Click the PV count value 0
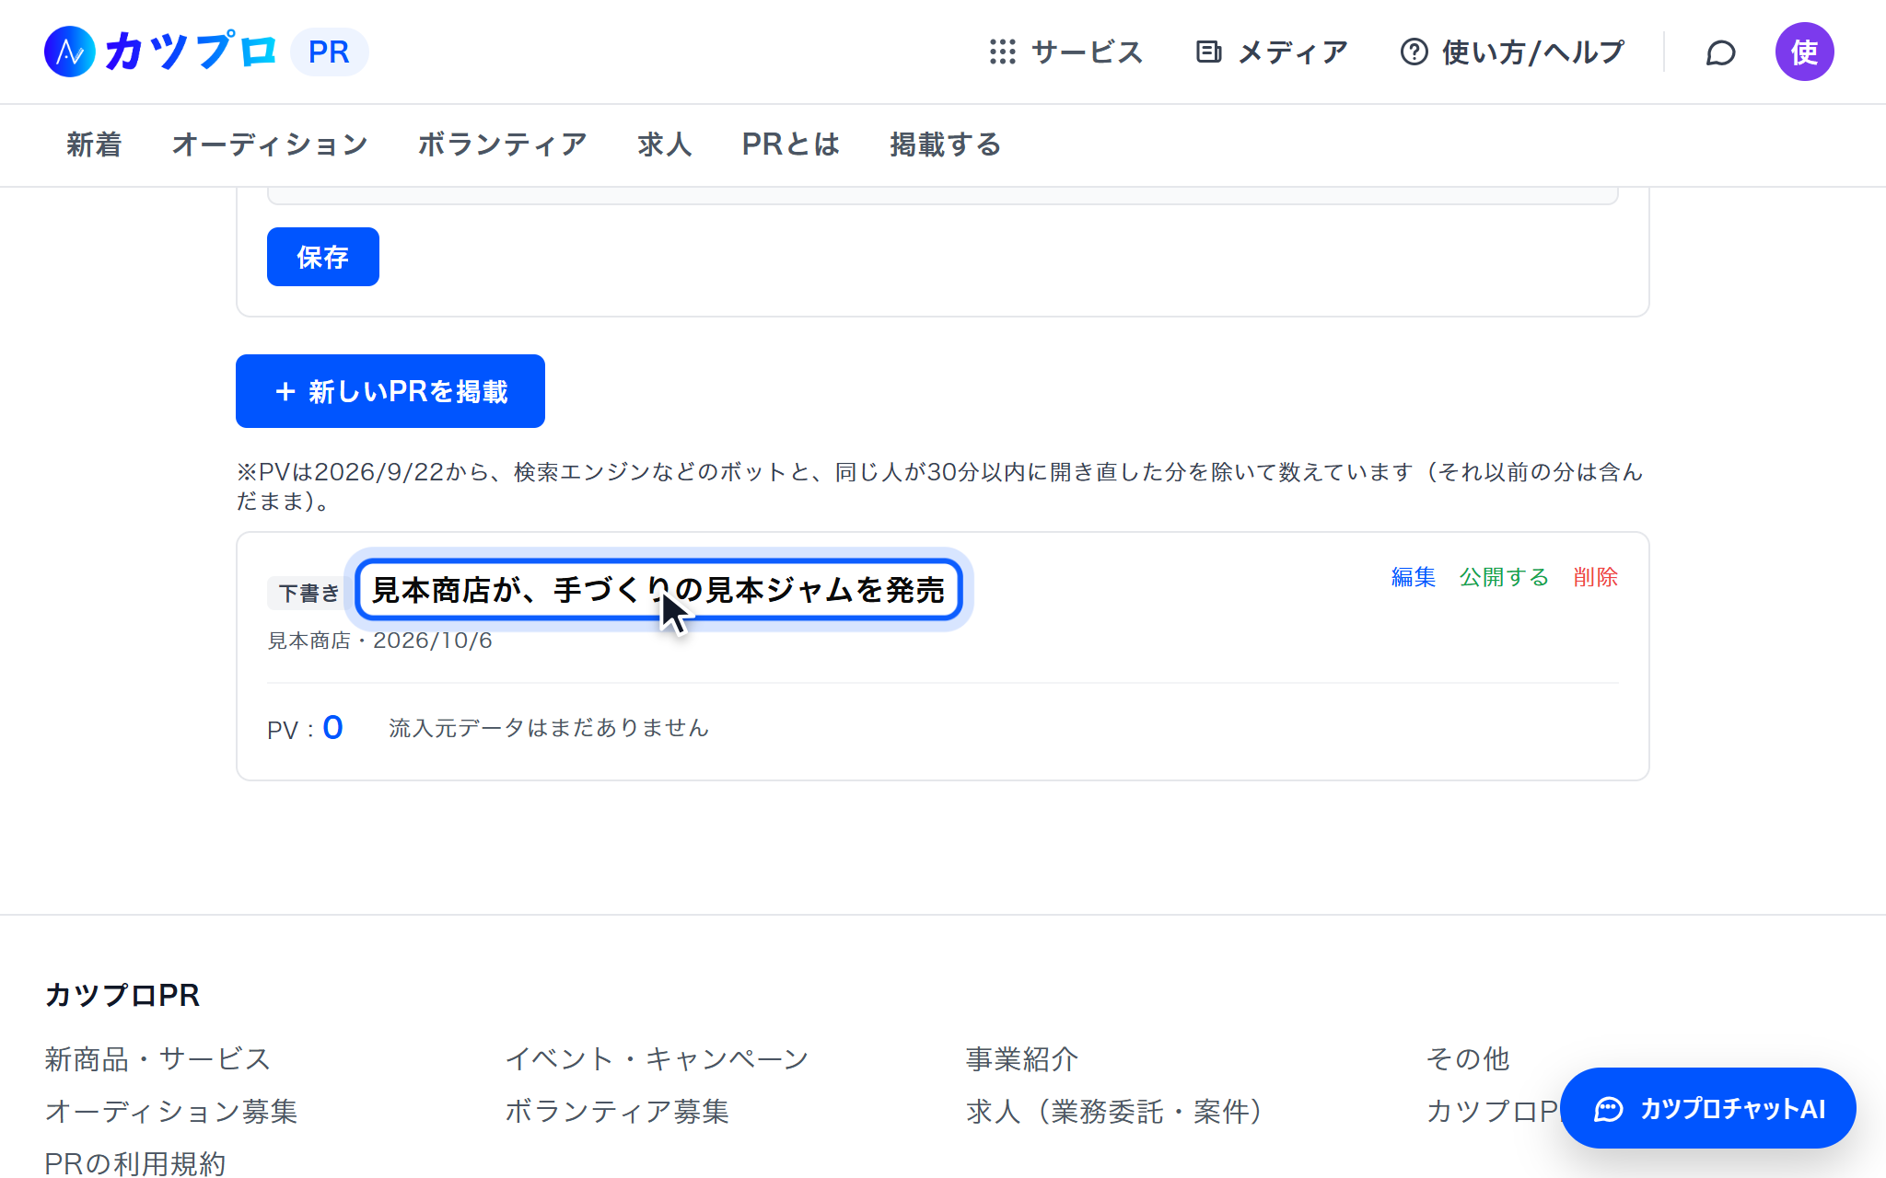Screen dimensions: 1886x1178 [x=332, y=728]
